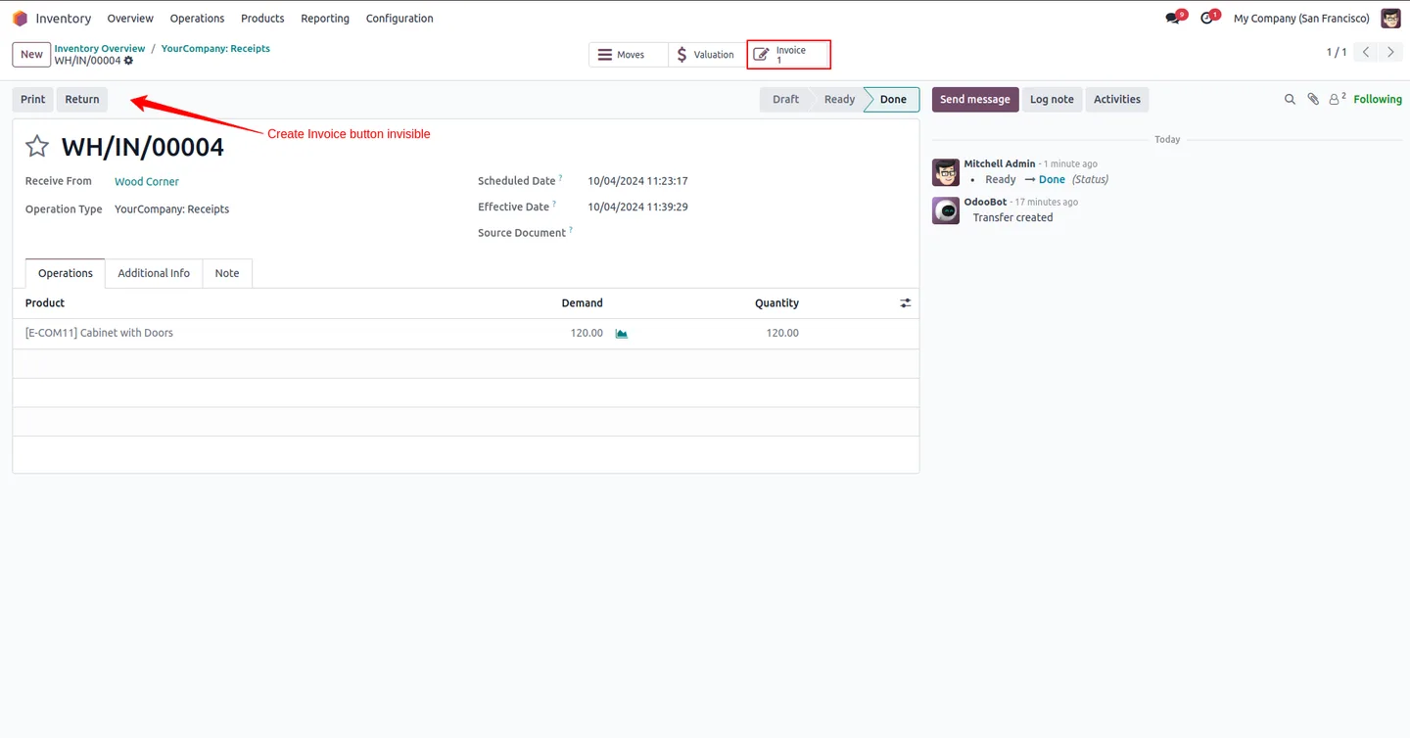Image resolution: width=1410 pixels, height=738 pixels.
Task: Switch to the Note tab
Action: (227, 274)
